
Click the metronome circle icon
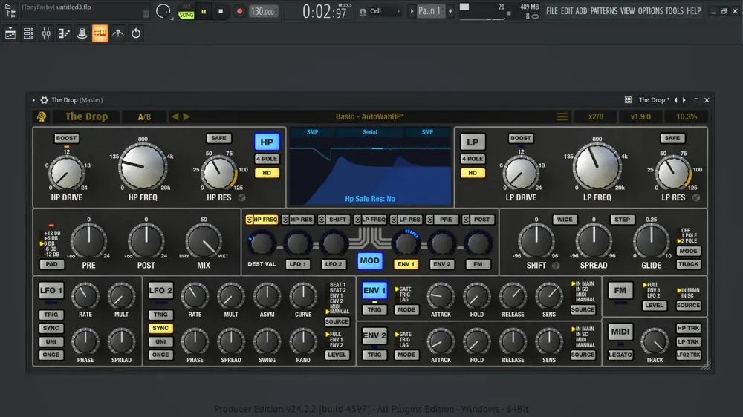click(163, 11)
